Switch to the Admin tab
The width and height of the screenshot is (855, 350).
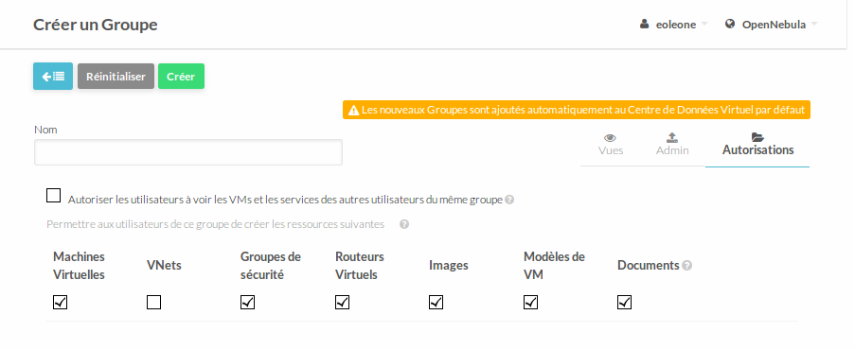click(672, 145)
